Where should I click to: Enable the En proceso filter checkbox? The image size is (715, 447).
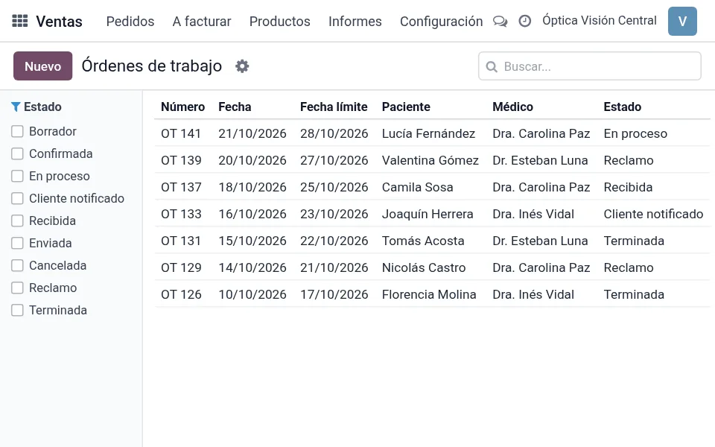click(17, 176)
